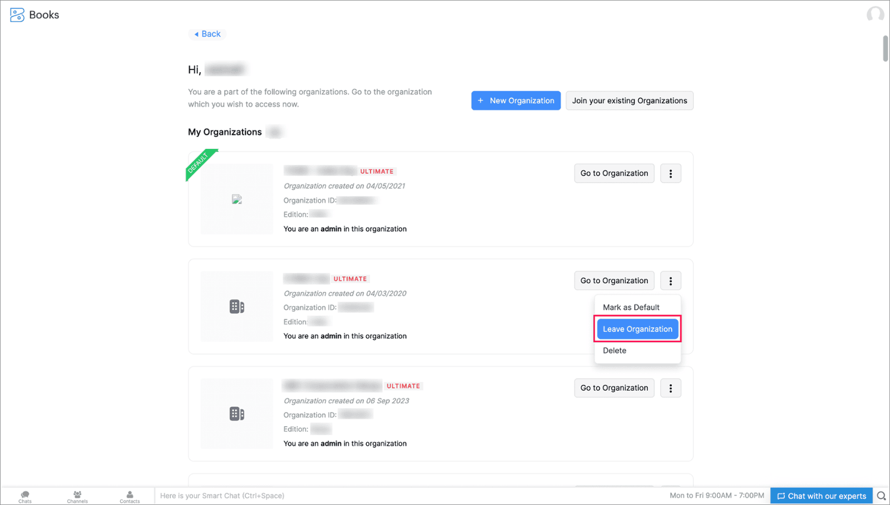Click building icon of the 04/03/2020 organization
890x505 pixels.
coord(237,306)
